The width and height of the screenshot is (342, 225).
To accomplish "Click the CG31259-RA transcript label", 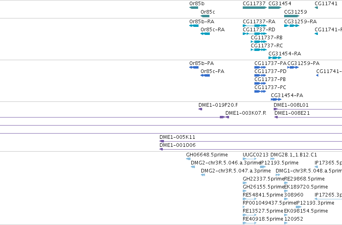I will click(301, 22).
